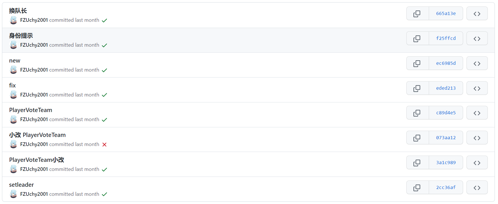Open the "setleader" commit message

(x=21, y=185)
